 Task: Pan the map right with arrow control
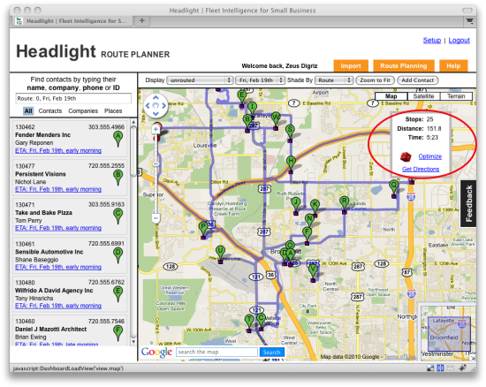point(164,106)
